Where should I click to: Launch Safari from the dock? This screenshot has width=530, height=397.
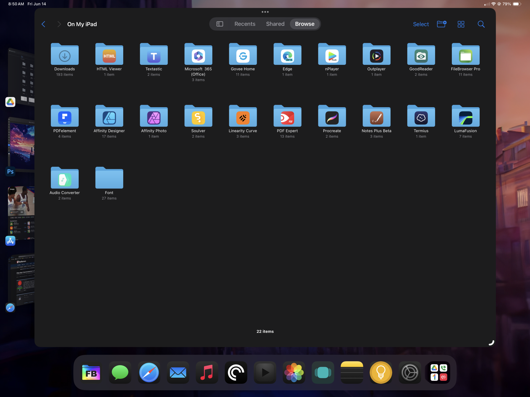click(149, 373)
